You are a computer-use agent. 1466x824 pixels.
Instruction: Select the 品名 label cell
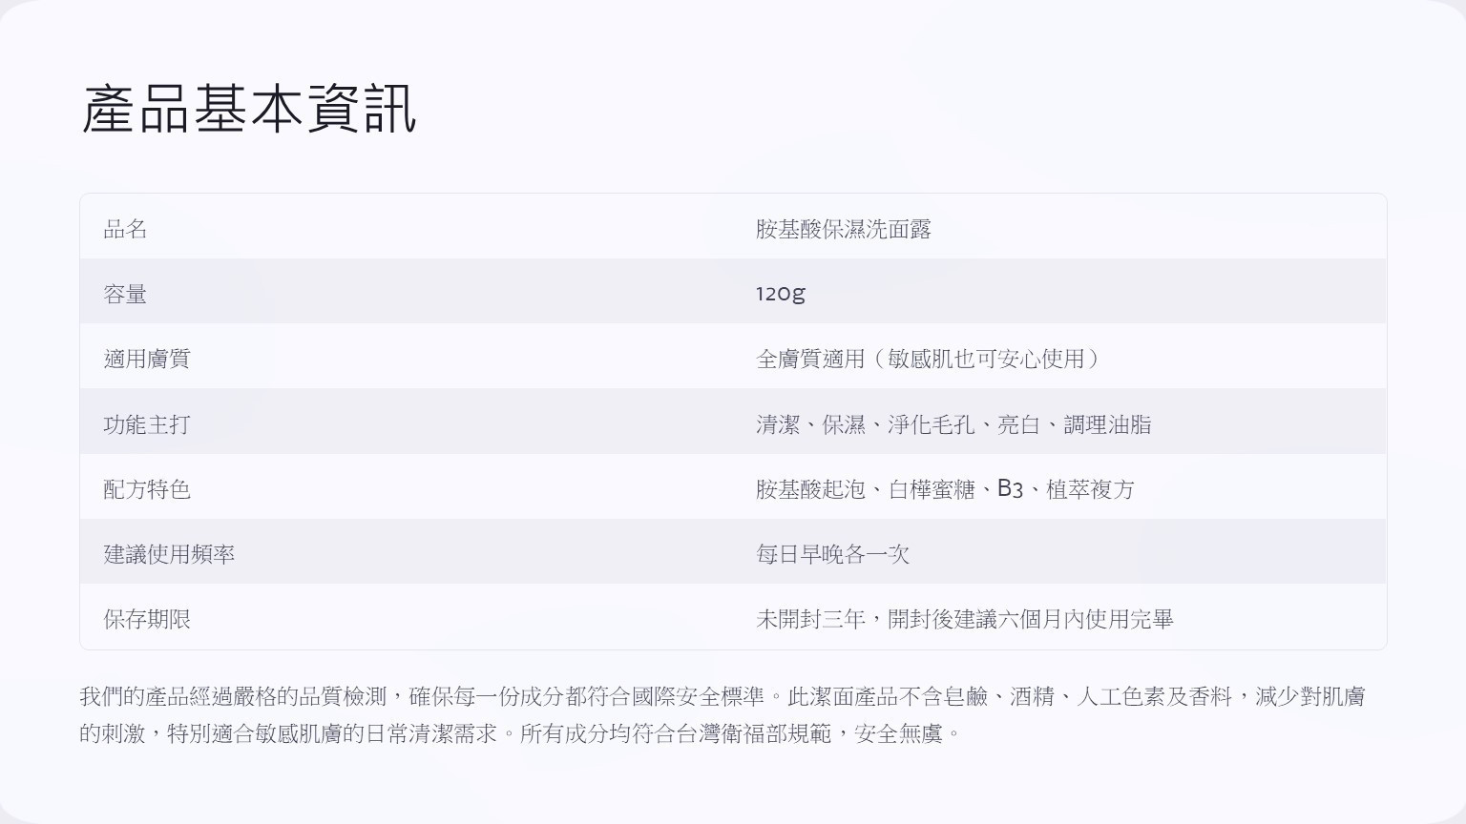pos(125,229)
